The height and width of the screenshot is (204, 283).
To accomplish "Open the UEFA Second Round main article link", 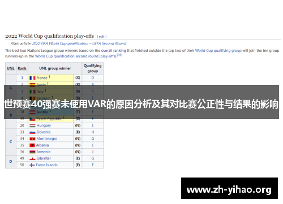I will click(79, 43).
